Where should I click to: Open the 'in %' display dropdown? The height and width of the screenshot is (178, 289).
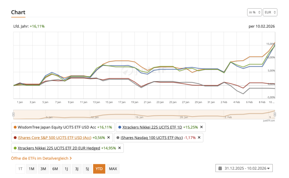pos(254,12)
